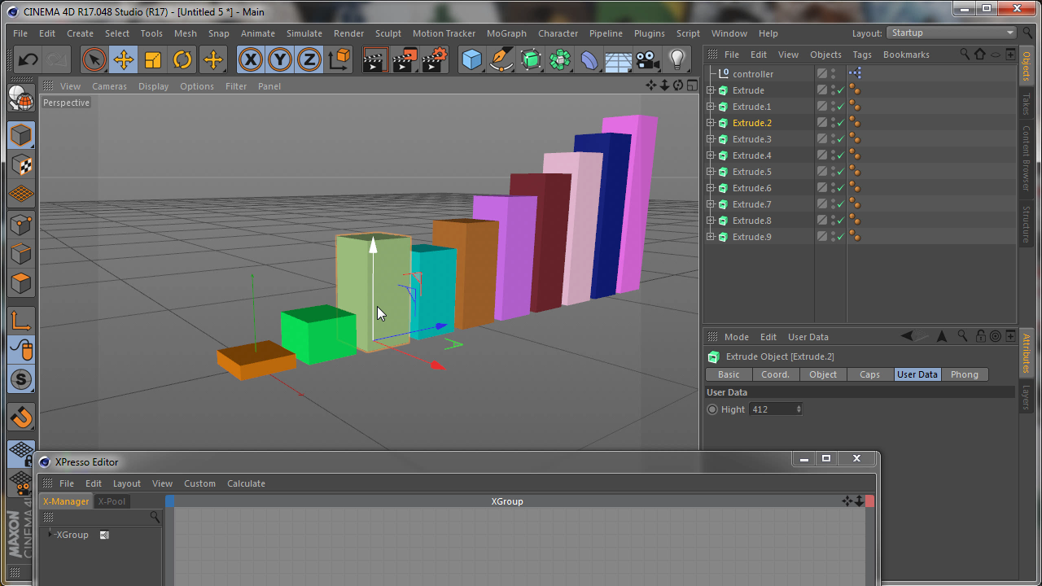Click the Attribute Manager lock icon
This screenshot has height=586, width=1042.
(981, 336)
